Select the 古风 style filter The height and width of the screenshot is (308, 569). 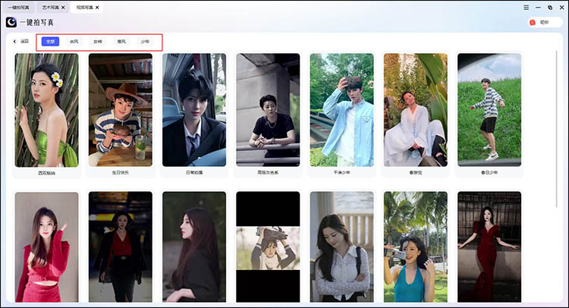74,42
